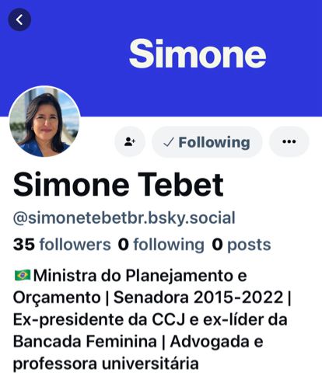Click the checkmark in Following button
This screenshot has height=383, width=322.
point(169,142)
